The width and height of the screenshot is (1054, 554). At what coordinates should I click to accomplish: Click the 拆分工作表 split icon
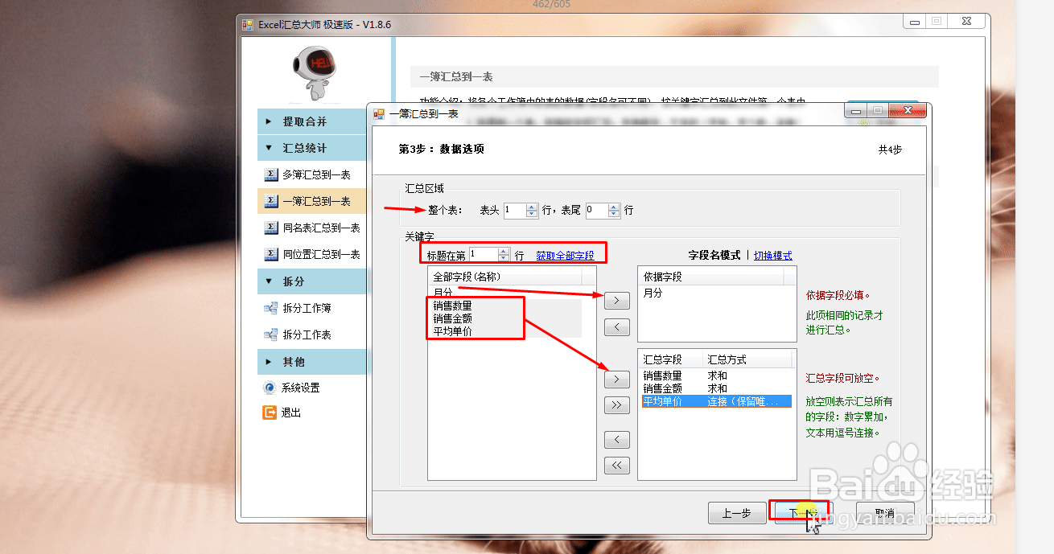tap(271, 334)
